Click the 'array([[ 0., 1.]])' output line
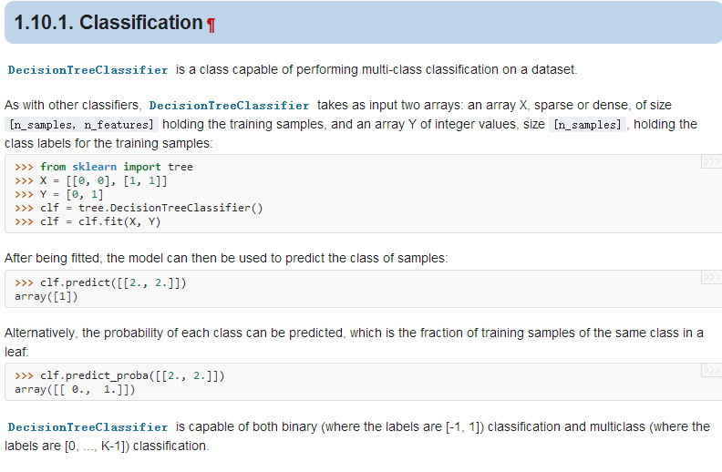 (x=75, y=390)
